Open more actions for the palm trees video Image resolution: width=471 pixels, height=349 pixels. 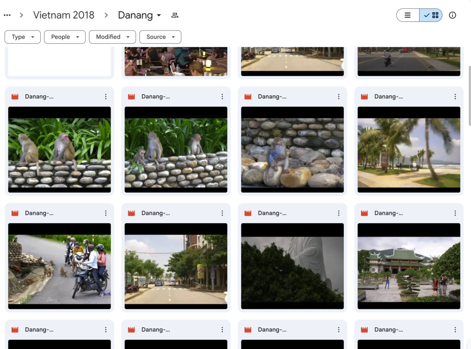point(456,97)
